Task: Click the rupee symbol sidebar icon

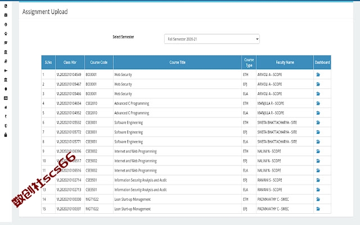Action: (6, 116)
